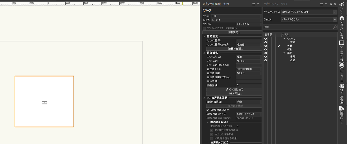Open the クラス dropdown showing 一般
The height and width of the screenshot is (144, 347).
coord(236,16)
